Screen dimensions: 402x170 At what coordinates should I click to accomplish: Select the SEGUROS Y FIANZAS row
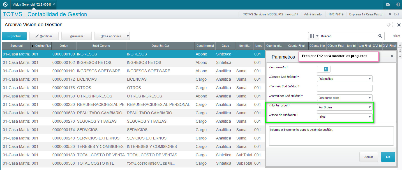click(x=133, y=121)
